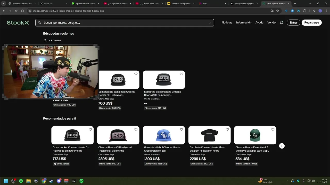The width and height of the screenshot is (330, 185).
Task: Open the black/pink Hollywood trucker hat thumbnail
Action: [118, 135]
